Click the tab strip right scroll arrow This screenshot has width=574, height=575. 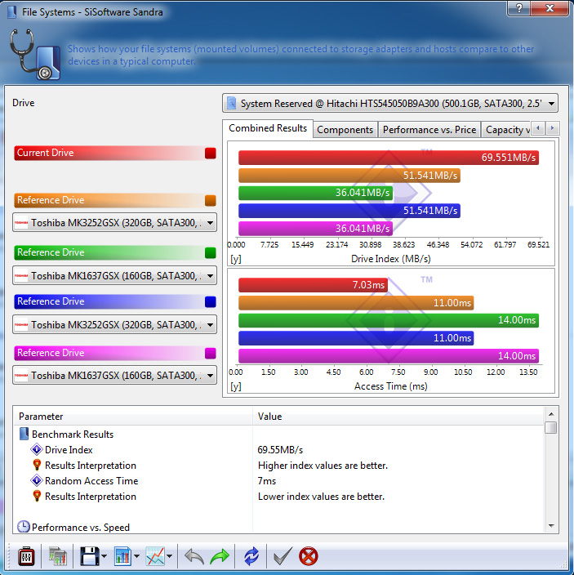tap(553, 128)
